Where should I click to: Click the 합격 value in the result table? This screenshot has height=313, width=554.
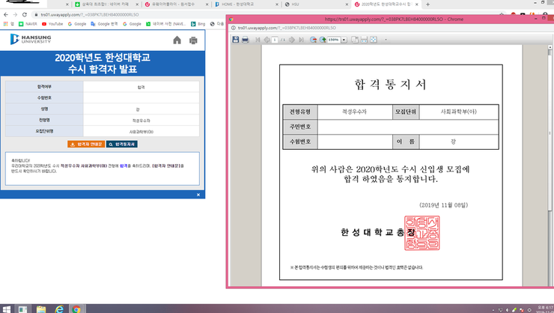pyautogui.click(x=141, y=87)
